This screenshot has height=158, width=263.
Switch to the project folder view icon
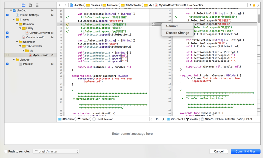click(x=23, y=5)
